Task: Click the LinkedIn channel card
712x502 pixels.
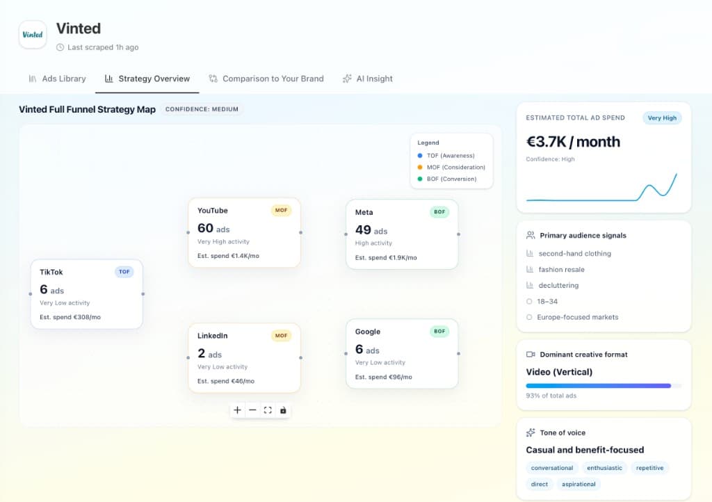Action: coord(244,357)
